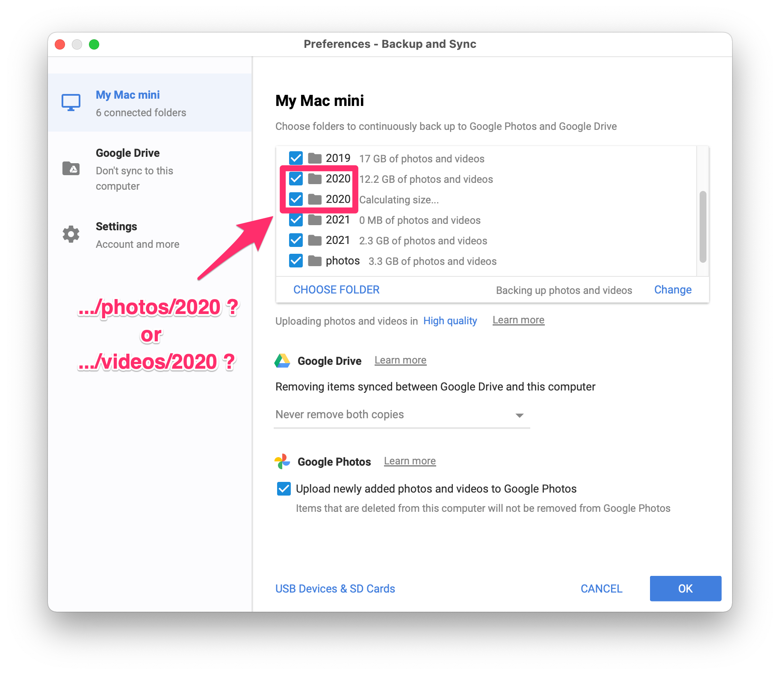Open the USB Devices & SD Cards link
This screenshot has width=780, height=675.
[335, 589]
